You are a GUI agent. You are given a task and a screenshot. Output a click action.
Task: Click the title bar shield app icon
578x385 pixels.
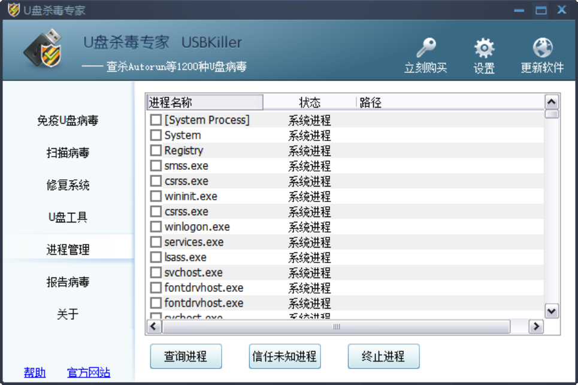click(13, 10)
